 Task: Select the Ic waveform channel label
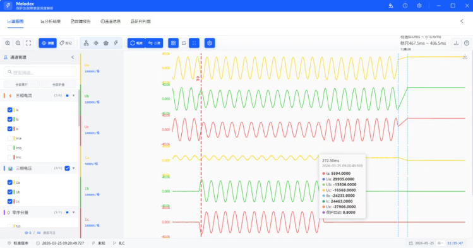pyautogui.click(x=87, y=220)
